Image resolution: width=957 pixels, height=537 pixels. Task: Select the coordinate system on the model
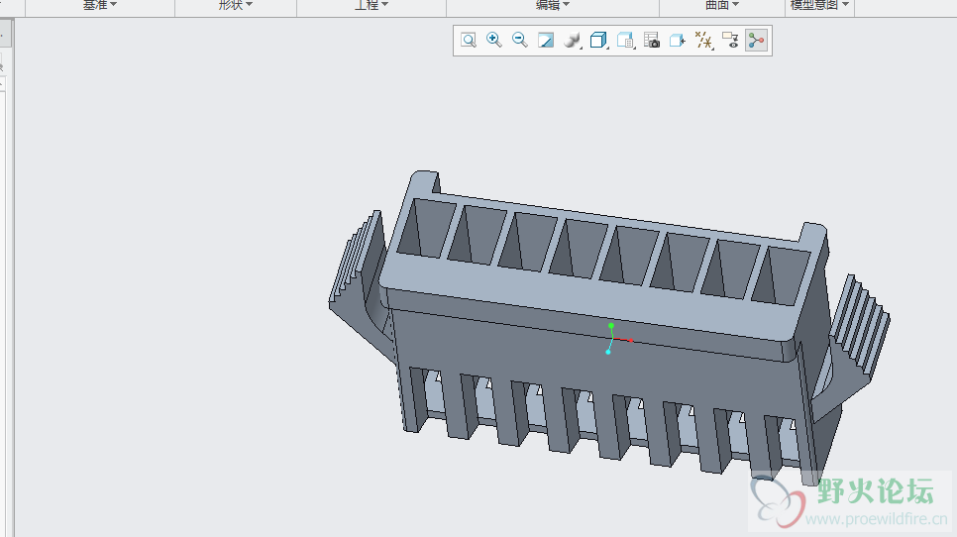pos(611,339)
